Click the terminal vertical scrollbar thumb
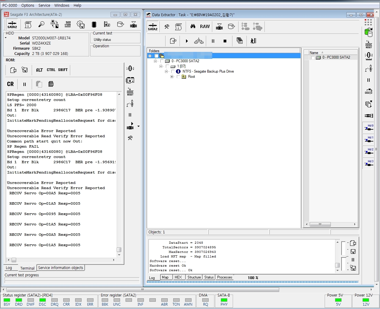Viewport: 380px width, 309px height. 119,250
